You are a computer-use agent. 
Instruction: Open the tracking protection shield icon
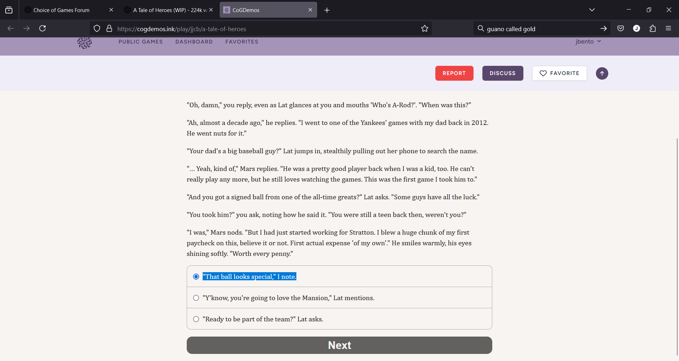pos(97,29)
